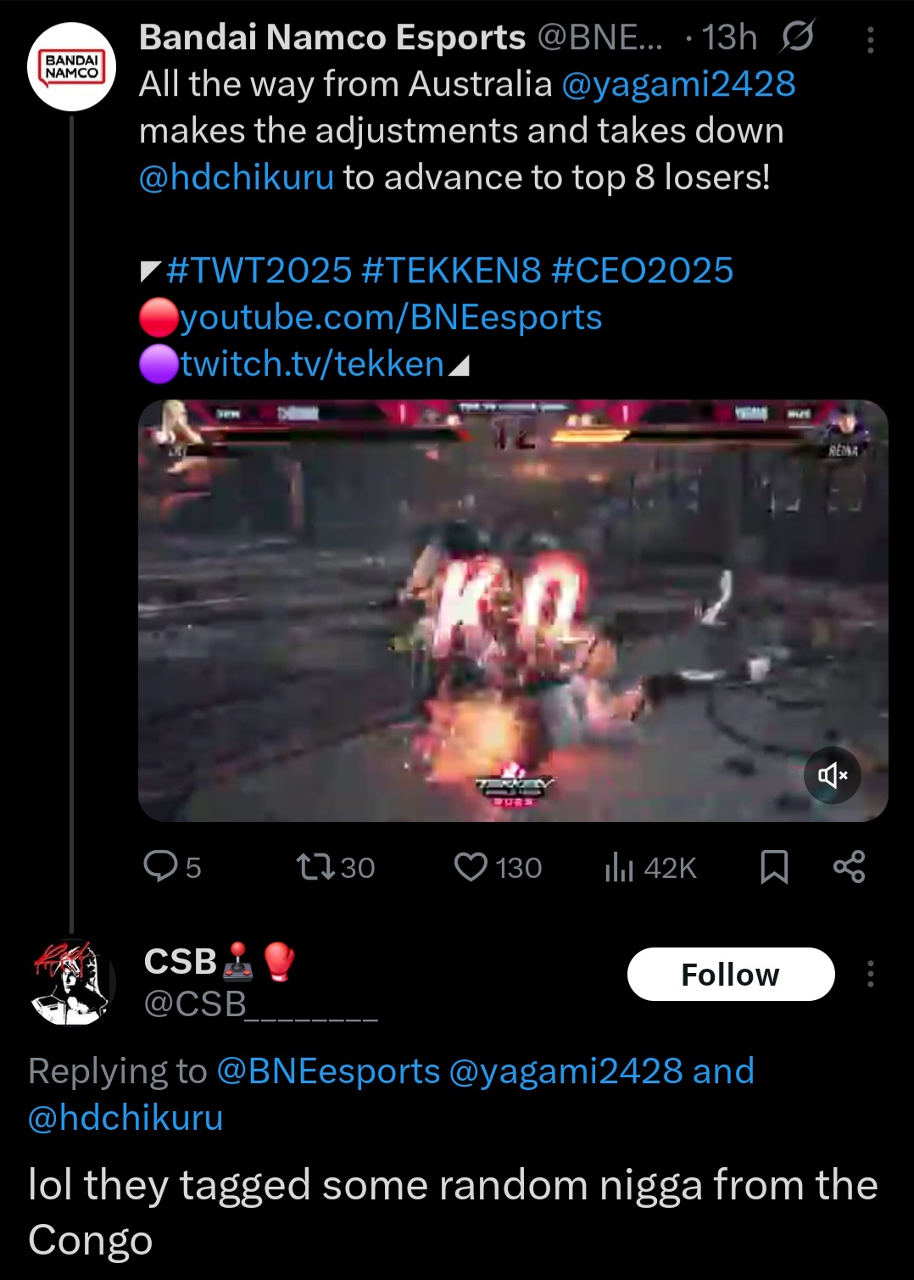914x1280 pixels.
Task: Open the share icon on the post
Action: (x=849, y=867)
